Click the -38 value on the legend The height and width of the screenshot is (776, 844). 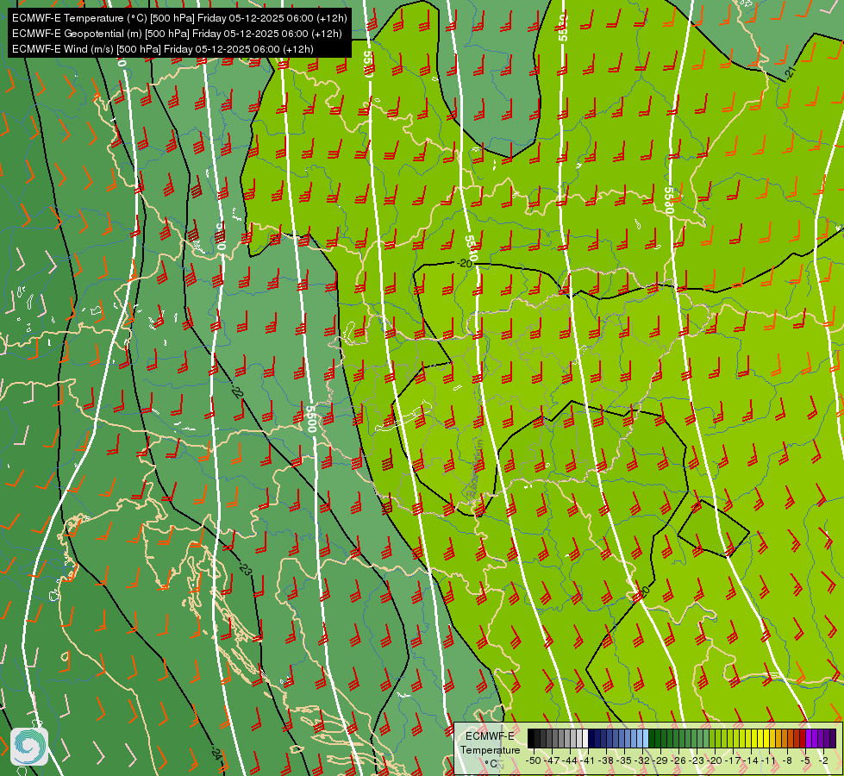click(x=605, y=760)
